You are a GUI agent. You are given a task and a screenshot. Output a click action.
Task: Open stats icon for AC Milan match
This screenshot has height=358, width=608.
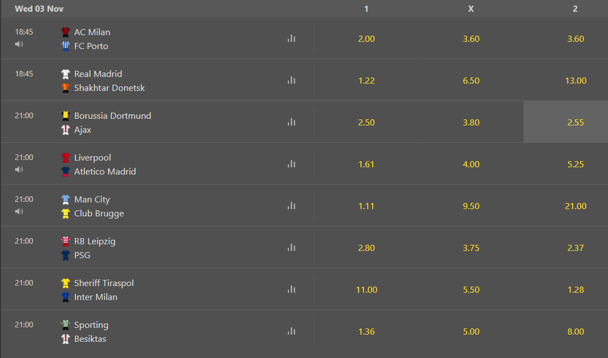[291, 38]
